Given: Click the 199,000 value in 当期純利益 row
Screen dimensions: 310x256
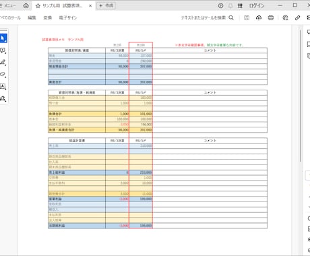Looking at the screenshot, I should [x=146, y=226].
